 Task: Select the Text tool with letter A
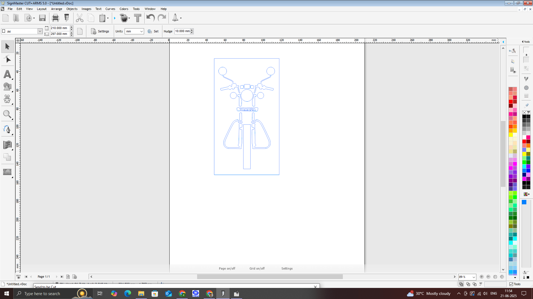(x=7, y=74)
